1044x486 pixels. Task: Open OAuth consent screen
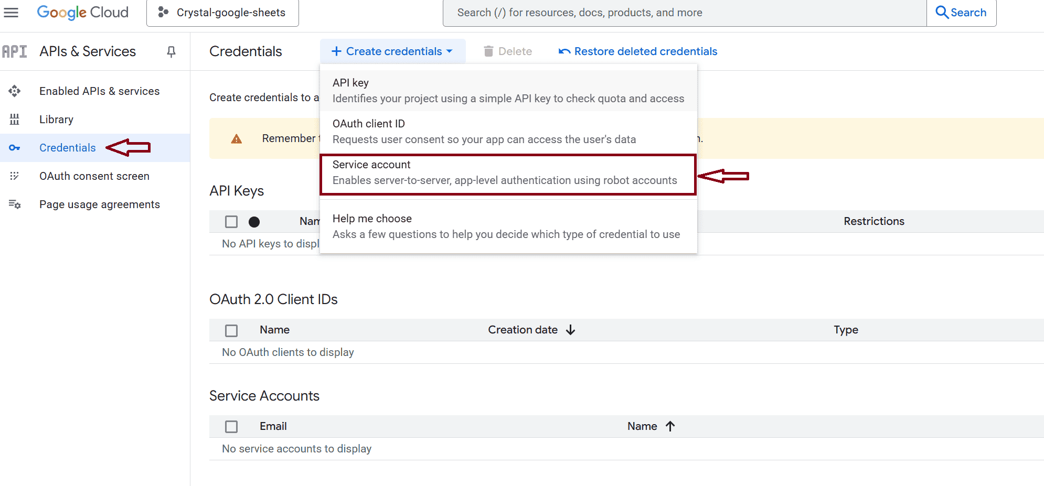95,176
